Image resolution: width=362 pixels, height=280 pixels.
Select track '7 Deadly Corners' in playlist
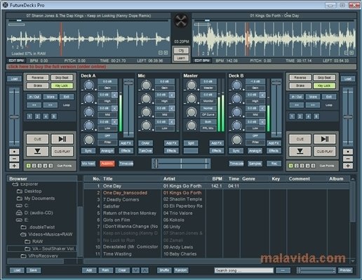coord(121,199)
